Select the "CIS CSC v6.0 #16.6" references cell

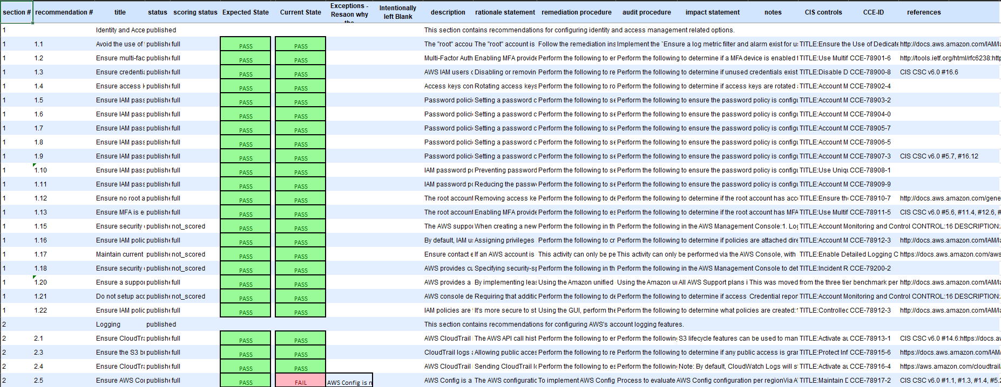tap(929, 72)
